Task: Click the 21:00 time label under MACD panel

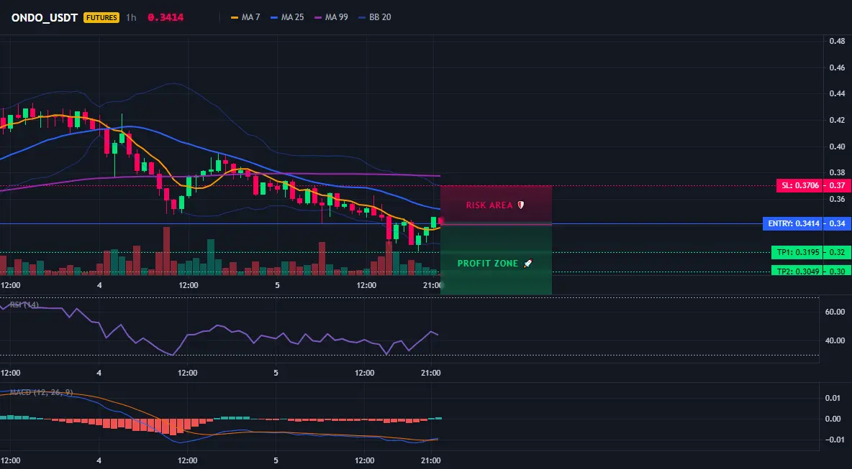Action: 431,461
